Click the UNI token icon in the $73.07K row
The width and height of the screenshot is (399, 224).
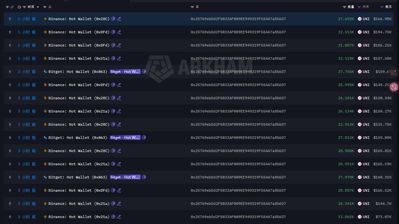pyautogui.click(x=360, y=217)
